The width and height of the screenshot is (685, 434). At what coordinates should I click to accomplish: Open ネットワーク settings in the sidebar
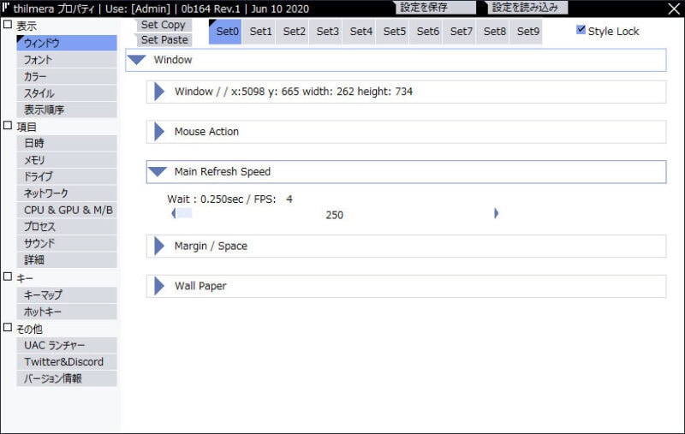point(67,193)
